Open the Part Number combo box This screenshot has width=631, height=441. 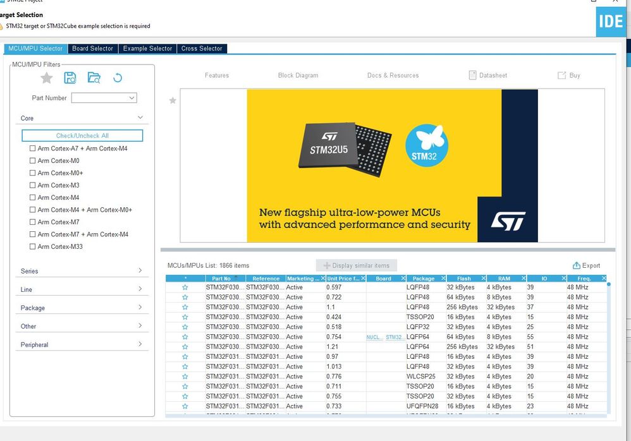click(x=104, y=98)
